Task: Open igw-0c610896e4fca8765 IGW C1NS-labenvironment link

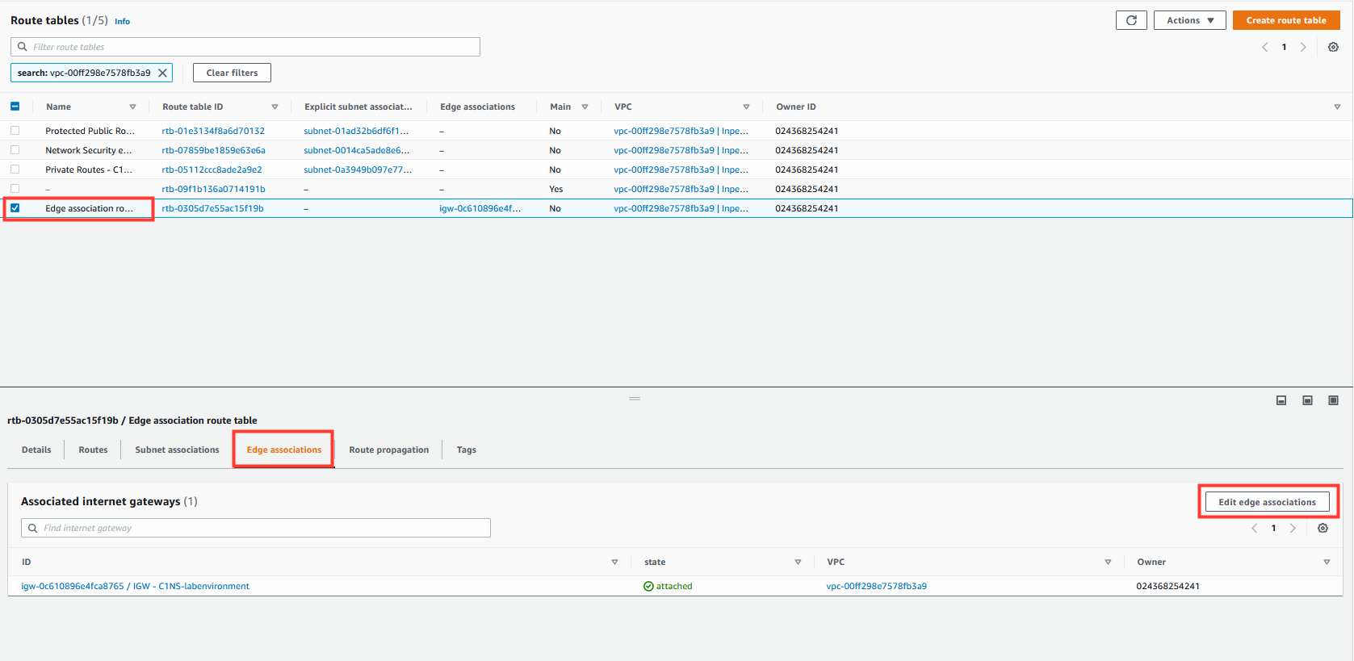Action: pos(135,586)
